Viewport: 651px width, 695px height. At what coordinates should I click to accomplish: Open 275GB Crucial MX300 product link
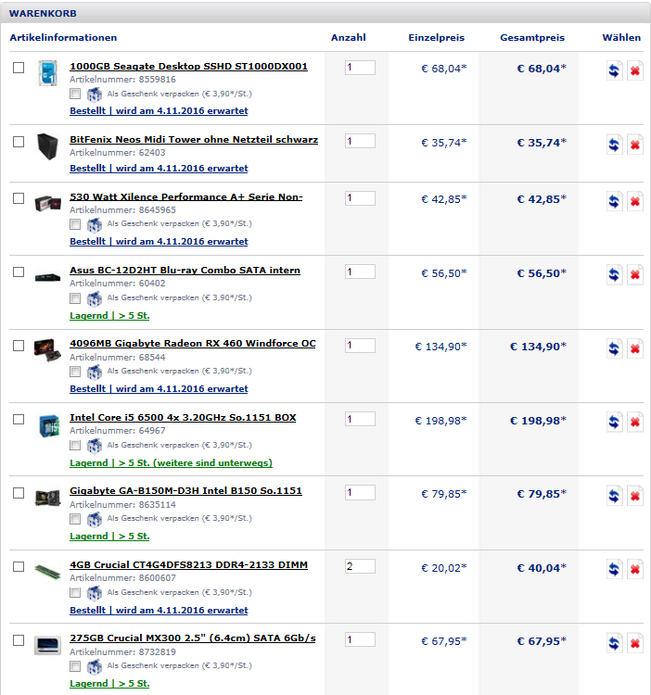point(193,638)
